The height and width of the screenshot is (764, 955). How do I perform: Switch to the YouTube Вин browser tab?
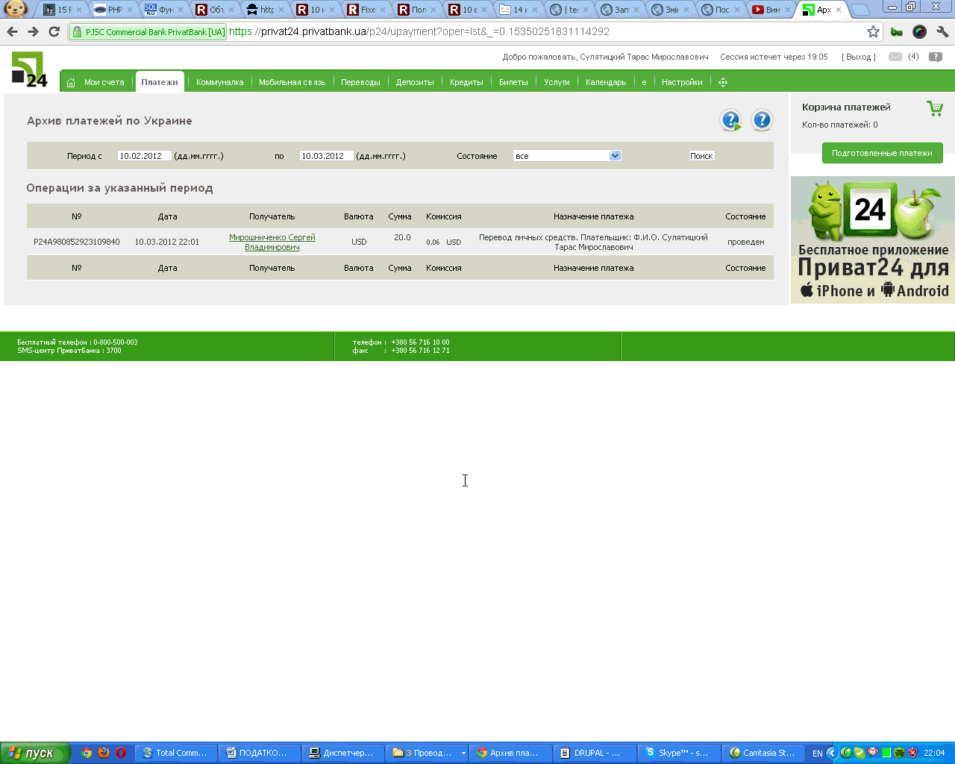[771, 10]
